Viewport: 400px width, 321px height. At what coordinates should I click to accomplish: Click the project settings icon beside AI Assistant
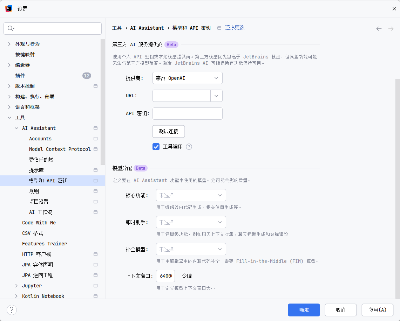click(95, 128)
